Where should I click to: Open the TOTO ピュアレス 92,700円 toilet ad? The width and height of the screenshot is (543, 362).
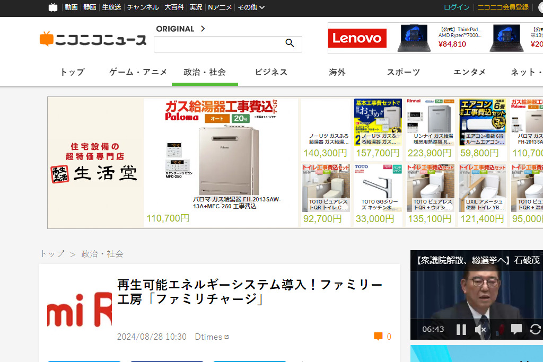coord(326,195)
